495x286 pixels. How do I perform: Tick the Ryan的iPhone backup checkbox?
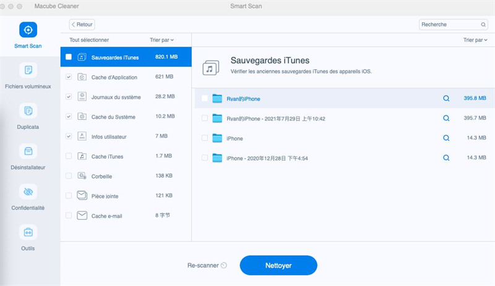tap(205, 98)
